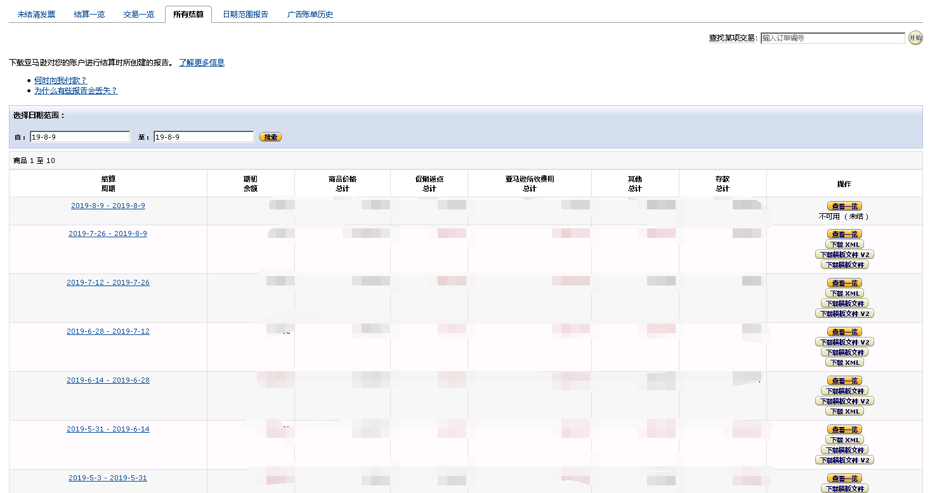Click 下载模板文件 for 2019-6-14 - 2019-6-28 row
This screenshot has width=930, height=493.
pyautogui.click(x=844, y=391)
